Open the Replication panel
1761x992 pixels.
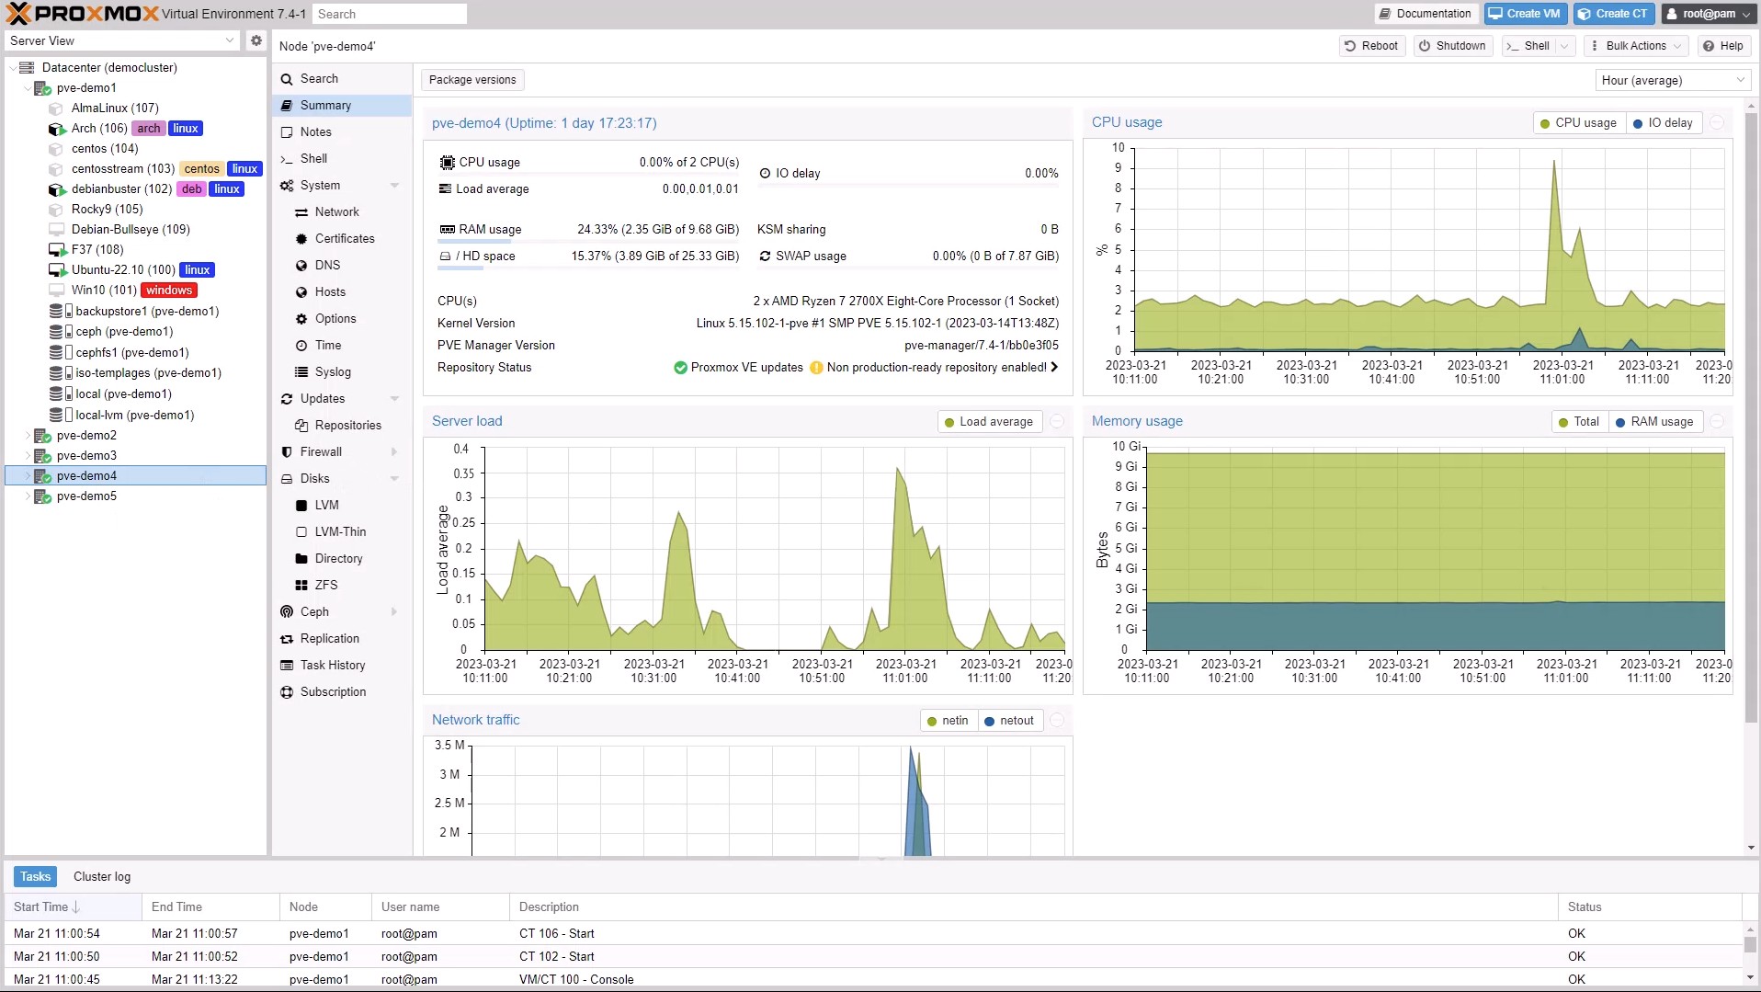click(x=330, y=638)
